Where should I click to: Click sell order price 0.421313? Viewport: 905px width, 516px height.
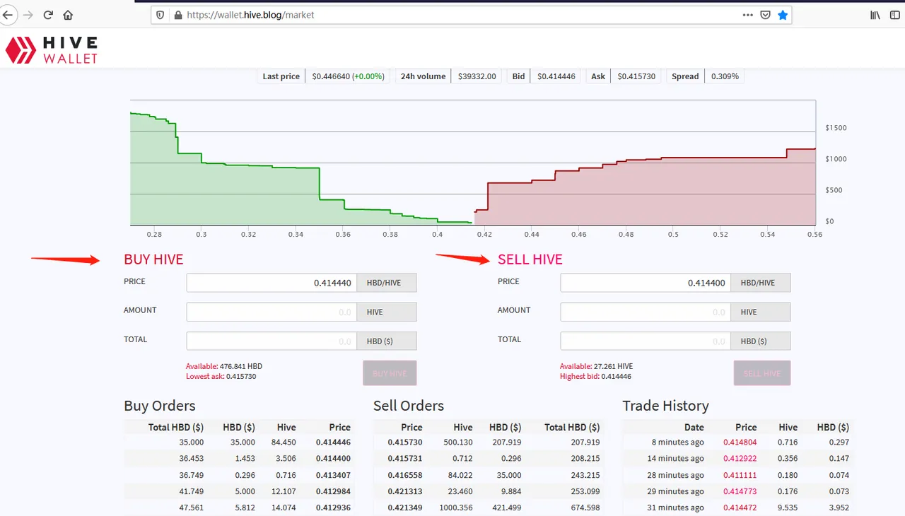pos(405,491)
